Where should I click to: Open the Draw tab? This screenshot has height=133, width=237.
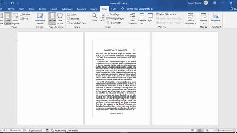(x=31, y=9)
